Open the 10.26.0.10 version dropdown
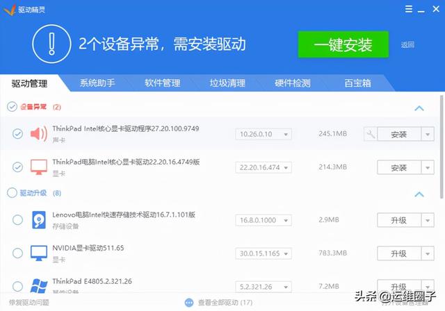Screen dimensions: 445x311 pos(264,134)
